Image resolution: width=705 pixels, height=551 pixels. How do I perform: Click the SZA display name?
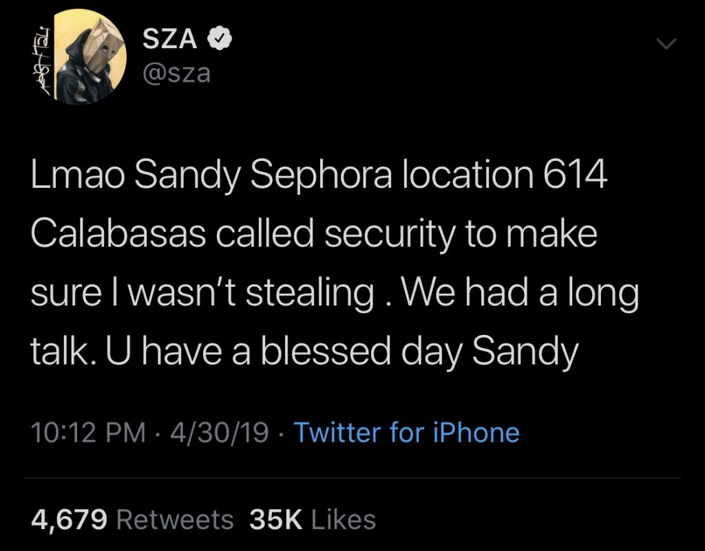pos(170,39)
